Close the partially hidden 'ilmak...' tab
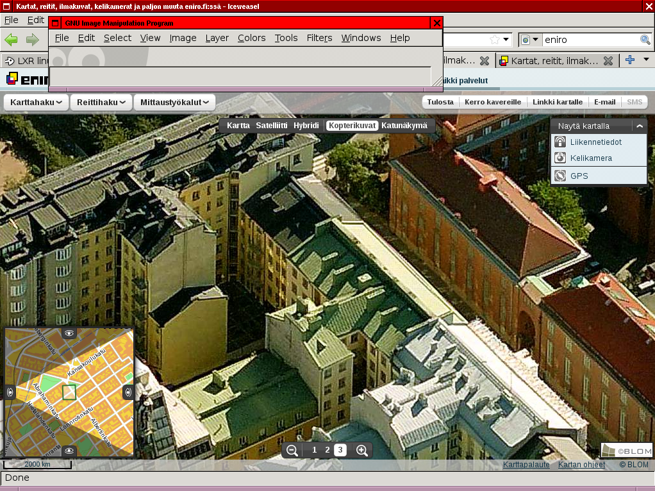Image resolution: width=655 pixels, height=491 pixels. pyautogui.click(x=485, y=61)
